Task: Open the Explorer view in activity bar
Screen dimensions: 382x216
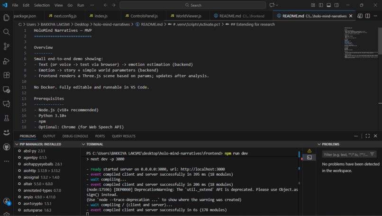Action: tap(7, 18)
